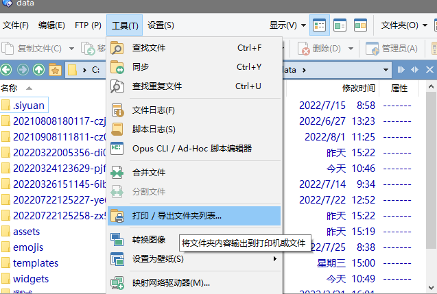Open the FTP (P) menu
Screen dimensions: 437x294
pos(88,25)
